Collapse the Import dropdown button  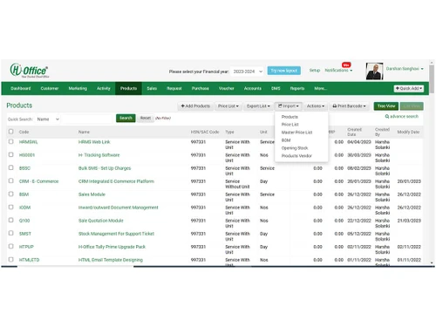click(x=289, y=106)
